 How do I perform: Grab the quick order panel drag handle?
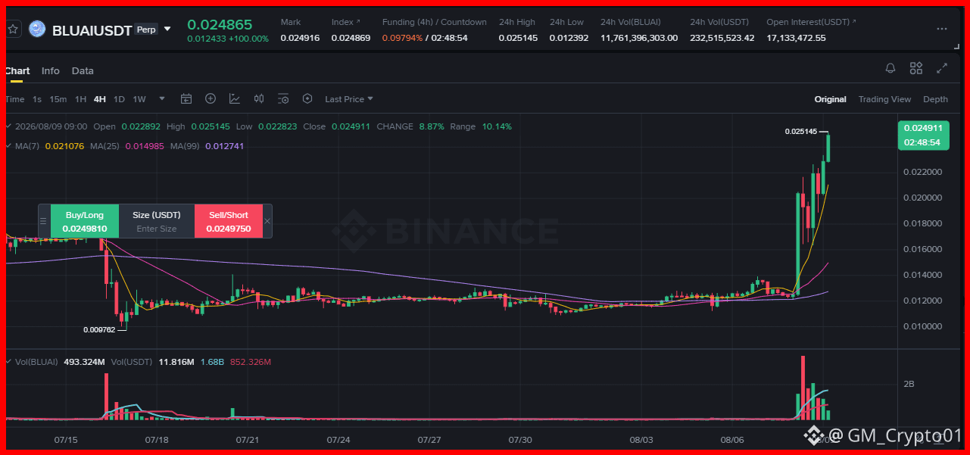point(44,221)
